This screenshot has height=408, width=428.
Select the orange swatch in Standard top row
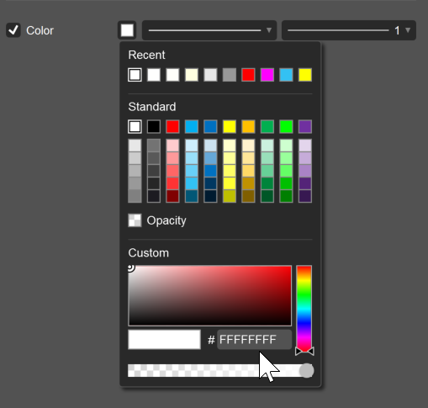pos(248,126)
